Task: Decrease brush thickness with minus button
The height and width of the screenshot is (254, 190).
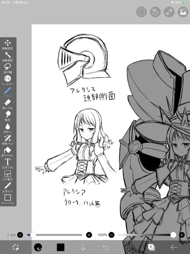Action: (x=20, y=235)
